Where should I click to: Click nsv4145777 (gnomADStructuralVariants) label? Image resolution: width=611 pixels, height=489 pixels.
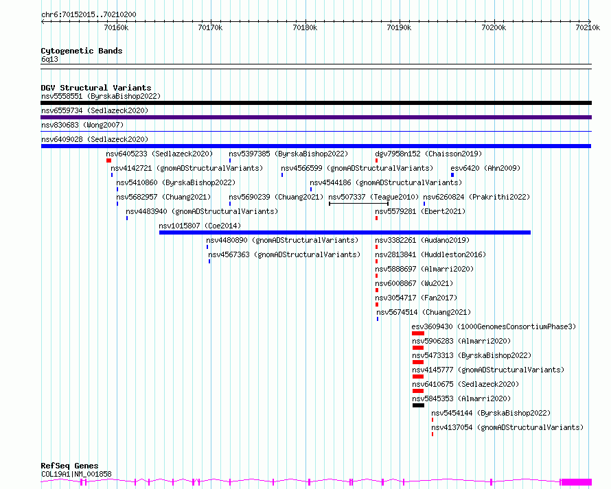click(x=488, y=370)
